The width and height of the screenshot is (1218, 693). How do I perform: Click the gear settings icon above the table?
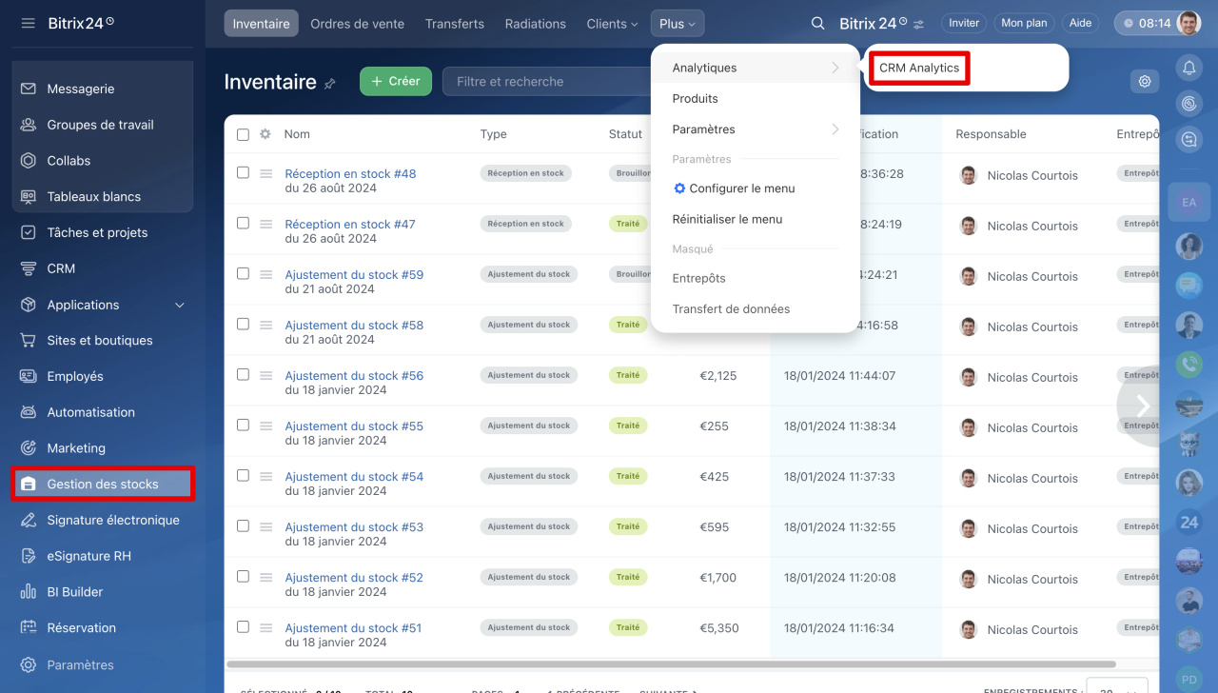1144,82
